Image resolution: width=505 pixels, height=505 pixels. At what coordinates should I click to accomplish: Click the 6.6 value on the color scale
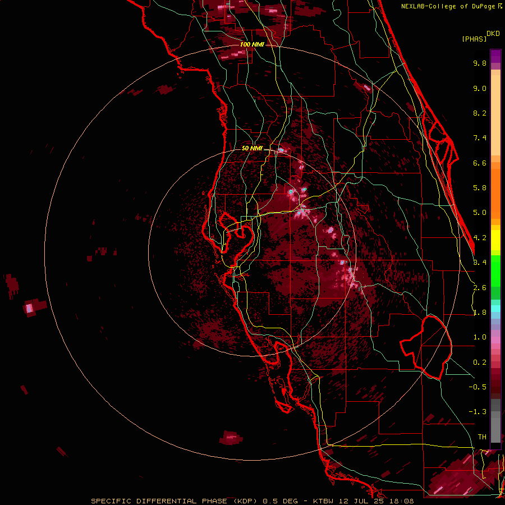[480, 163]
